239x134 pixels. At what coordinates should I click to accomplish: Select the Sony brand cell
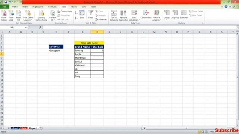[83, 76]
